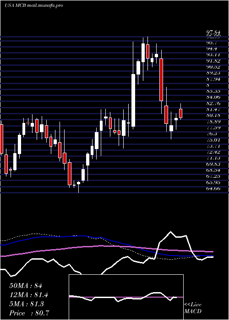Screen dimensions: 229x320
Task: Click the 80.18 price level label
Action: point(213,116)
